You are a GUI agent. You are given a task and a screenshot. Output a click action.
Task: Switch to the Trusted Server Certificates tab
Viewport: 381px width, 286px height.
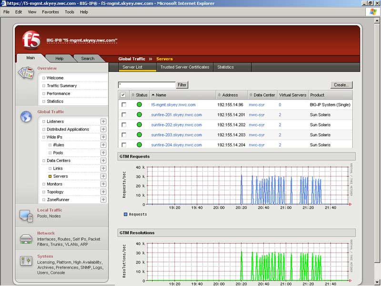click(185, 67)
